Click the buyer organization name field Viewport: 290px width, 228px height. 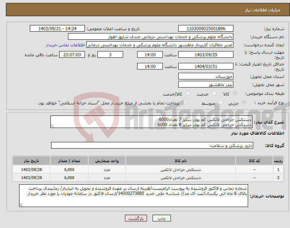pyautogui.click(x=151, y=37)
